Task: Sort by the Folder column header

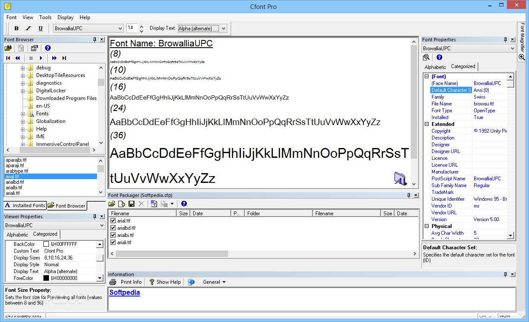Action: click(x=278, y=214)
